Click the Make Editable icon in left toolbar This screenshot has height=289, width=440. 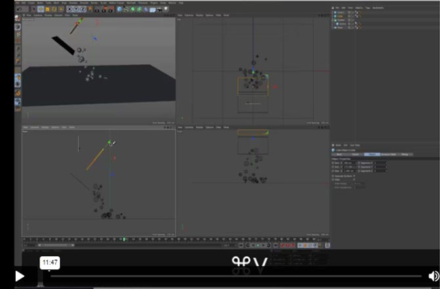point(18,18)
